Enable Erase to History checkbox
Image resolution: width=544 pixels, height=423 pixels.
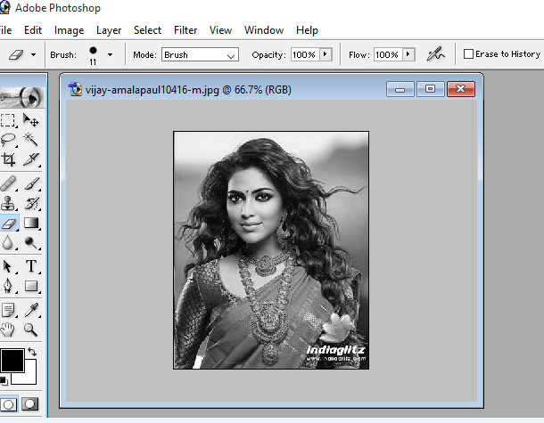tap(468, 54)
